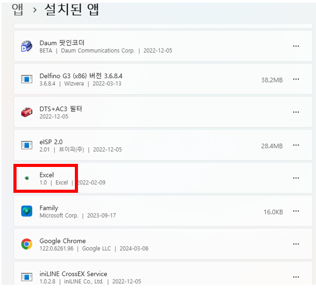Click the Wizvera publisher text
Image resolution: width=316 pixels, height=291 pixels.
[74, 84]
